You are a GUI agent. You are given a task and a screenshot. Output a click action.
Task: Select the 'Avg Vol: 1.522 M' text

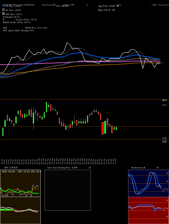[109, 6]
